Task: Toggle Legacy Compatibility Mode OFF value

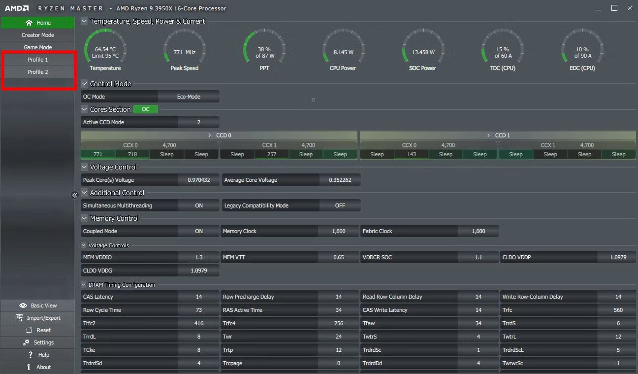Action: pyautogui.click(x=340, y=205)
